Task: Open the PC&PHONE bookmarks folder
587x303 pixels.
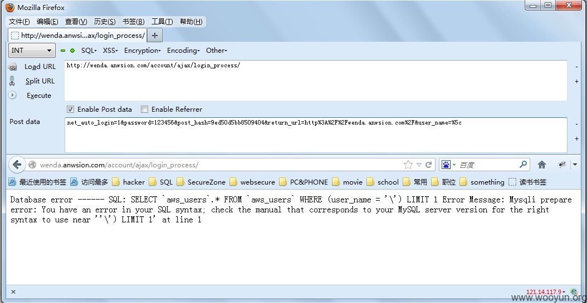Action: (304, 182)
